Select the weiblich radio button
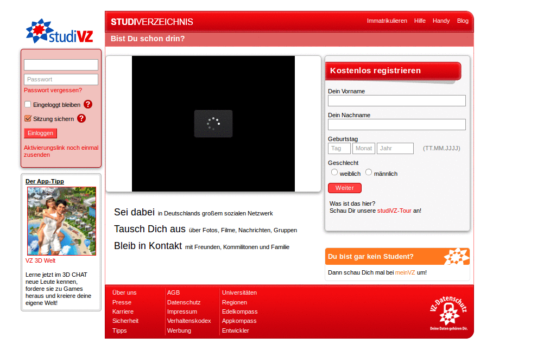 click(334, 172)
